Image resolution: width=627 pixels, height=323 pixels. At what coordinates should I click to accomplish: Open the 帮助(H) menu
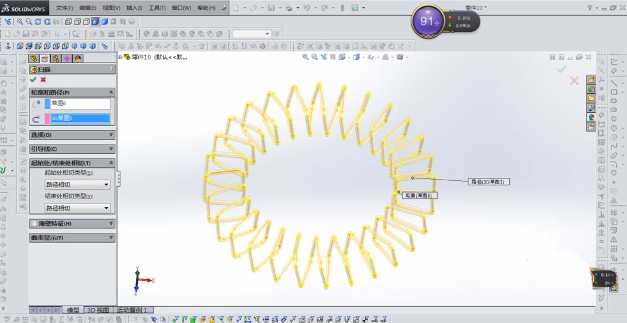pos(206,8)
